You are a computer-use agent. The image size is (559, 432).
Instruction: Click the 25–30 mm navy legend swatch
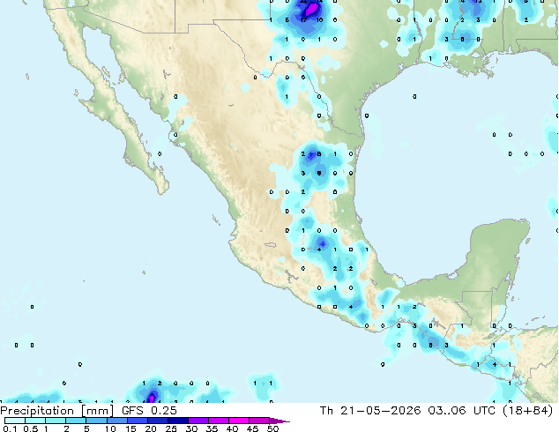[177, 421]
